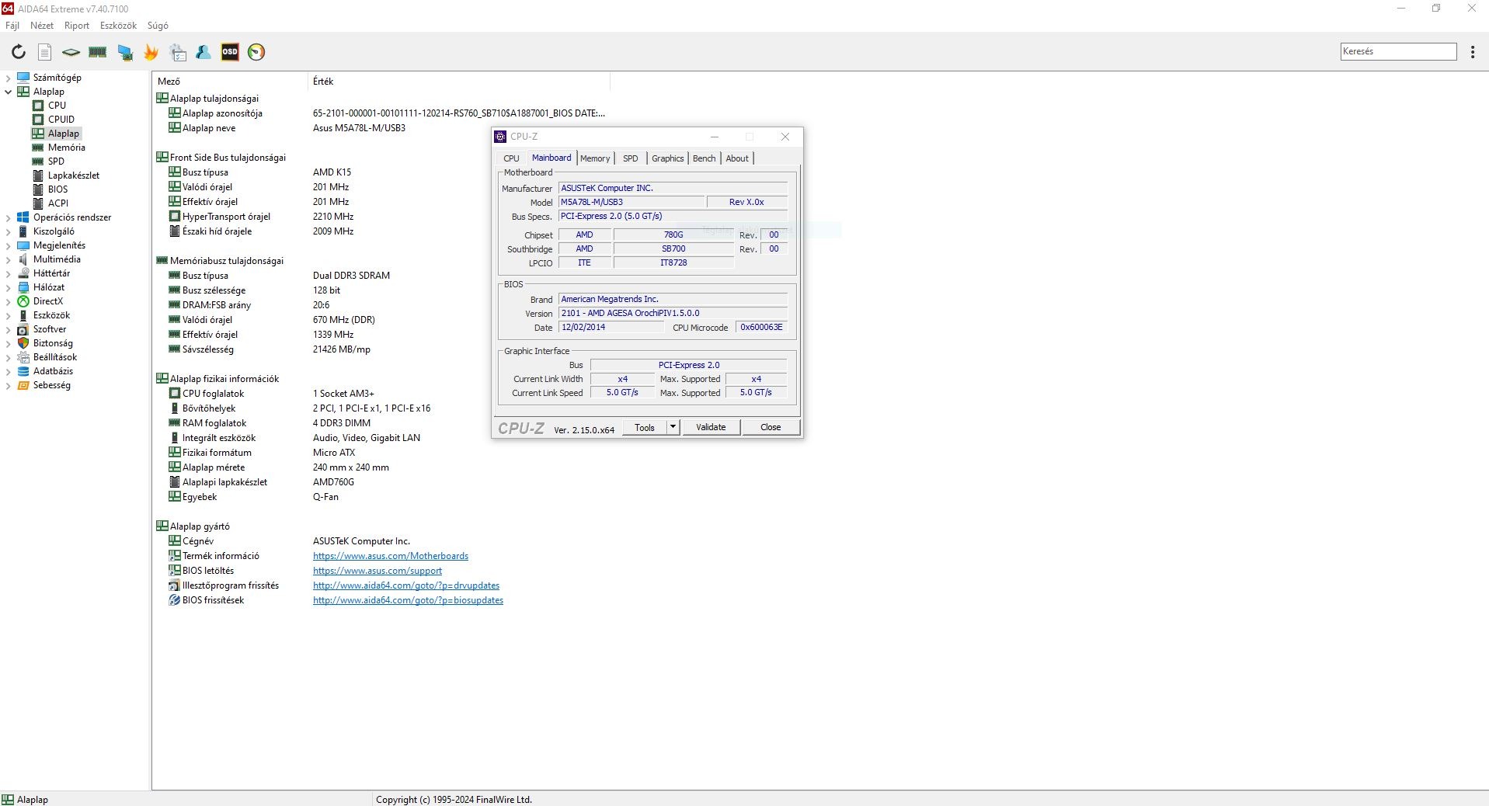Open the drvupdates driver update link
Image resolution: width=1489 pixels, height=806 pixels.
tap(406, 585)
